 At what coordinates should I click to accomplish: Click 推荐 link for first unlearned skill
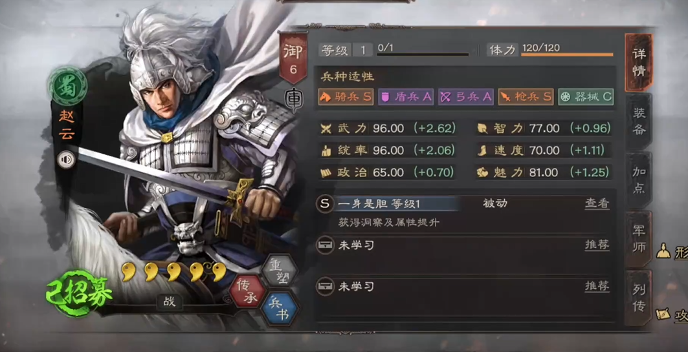[597, 245]
